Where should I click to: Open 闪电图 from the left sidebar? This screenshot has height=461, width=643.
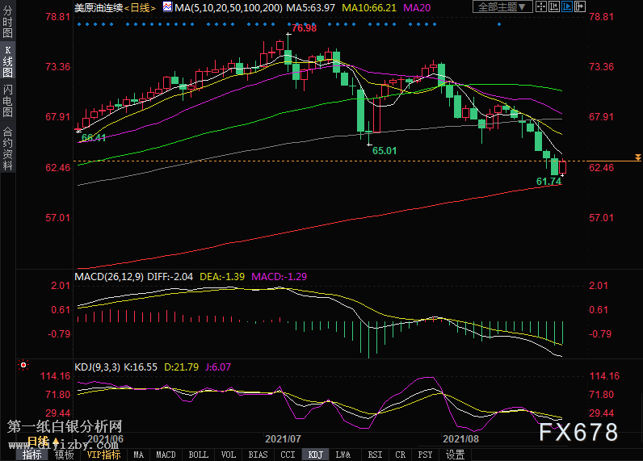7,101
